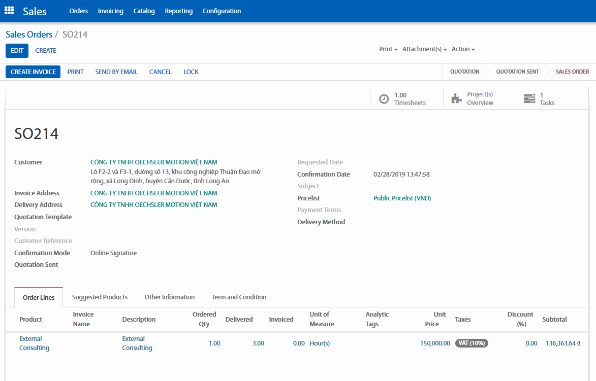
Task: Open the Invoicing menu
Action: pyautogui.click(x=110, y=11)
